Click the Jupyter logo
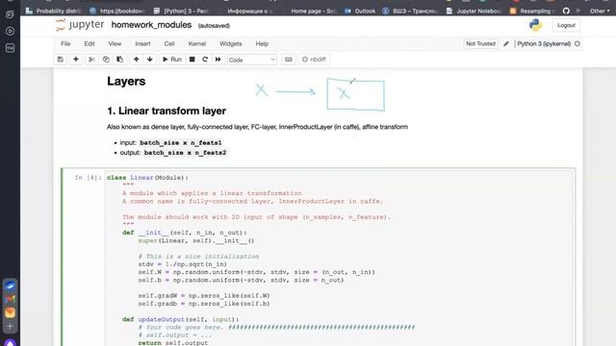Image resolution: width=616 pixels, height=346 pixels. (80, 25)
